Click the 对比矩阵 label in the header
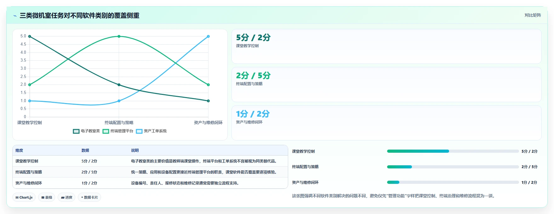 coord(533,15)
